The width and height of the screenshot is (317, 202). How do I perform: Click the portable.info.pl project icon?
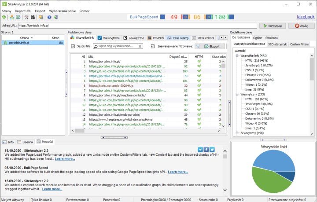6,43
